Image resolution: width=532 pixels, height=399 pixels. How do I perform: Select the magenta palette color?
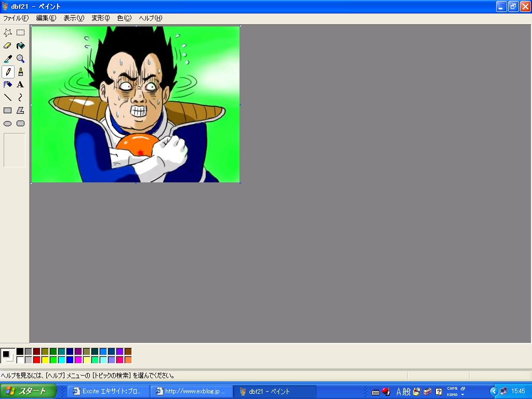tap(78, 360)
